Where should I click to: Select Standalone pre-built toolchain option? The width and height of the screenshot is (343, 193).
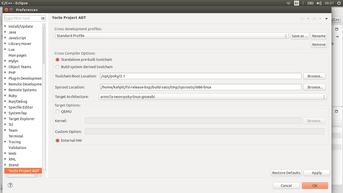58,59
